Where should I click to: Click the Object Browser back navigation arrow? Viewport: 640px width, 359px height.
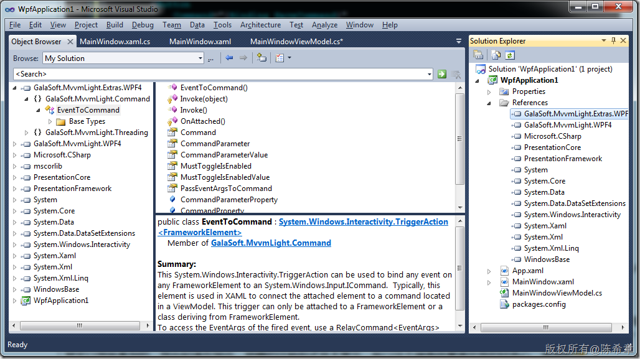coord(229,58)
